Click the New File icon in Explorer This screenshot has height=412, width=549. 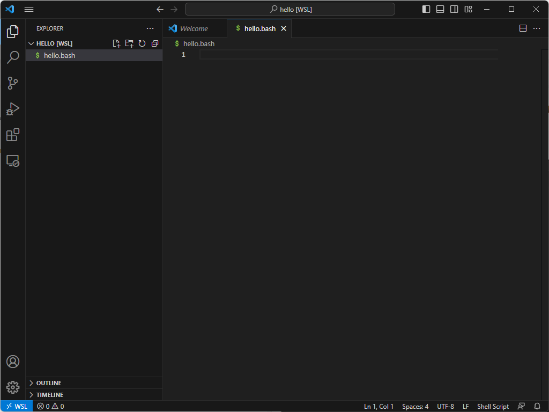[116, 43]
